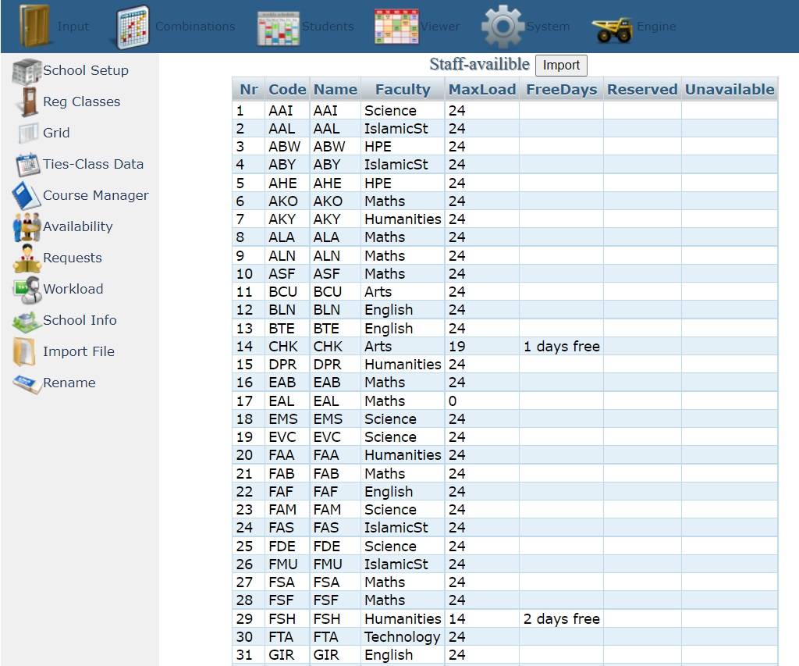Open the Viewer calendar icon
This screenshot has width=799, height=666.
point(396,26)
